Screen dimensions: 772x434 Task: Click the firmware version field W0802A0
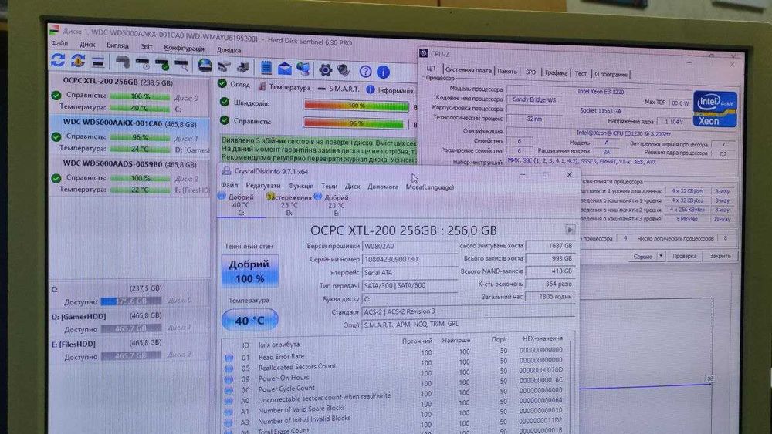pyautogui.click(x=410, y=246)
